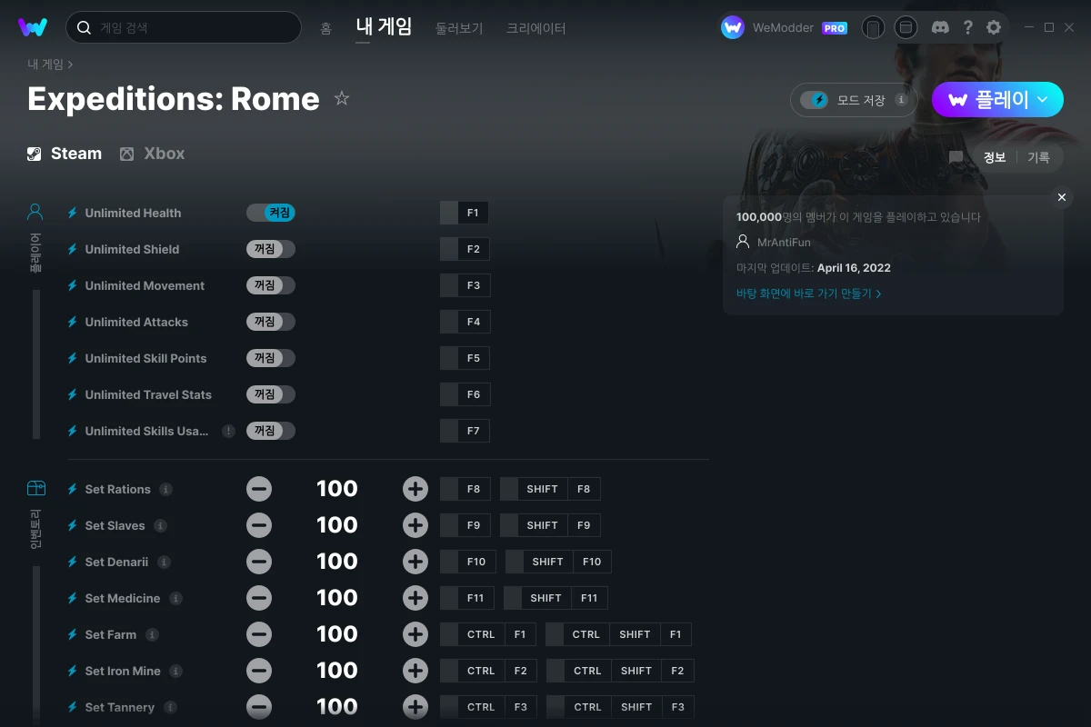Enable Unlimited Shield toggle
This screenshot has height=727, width=1091.
tap(271, 249)
